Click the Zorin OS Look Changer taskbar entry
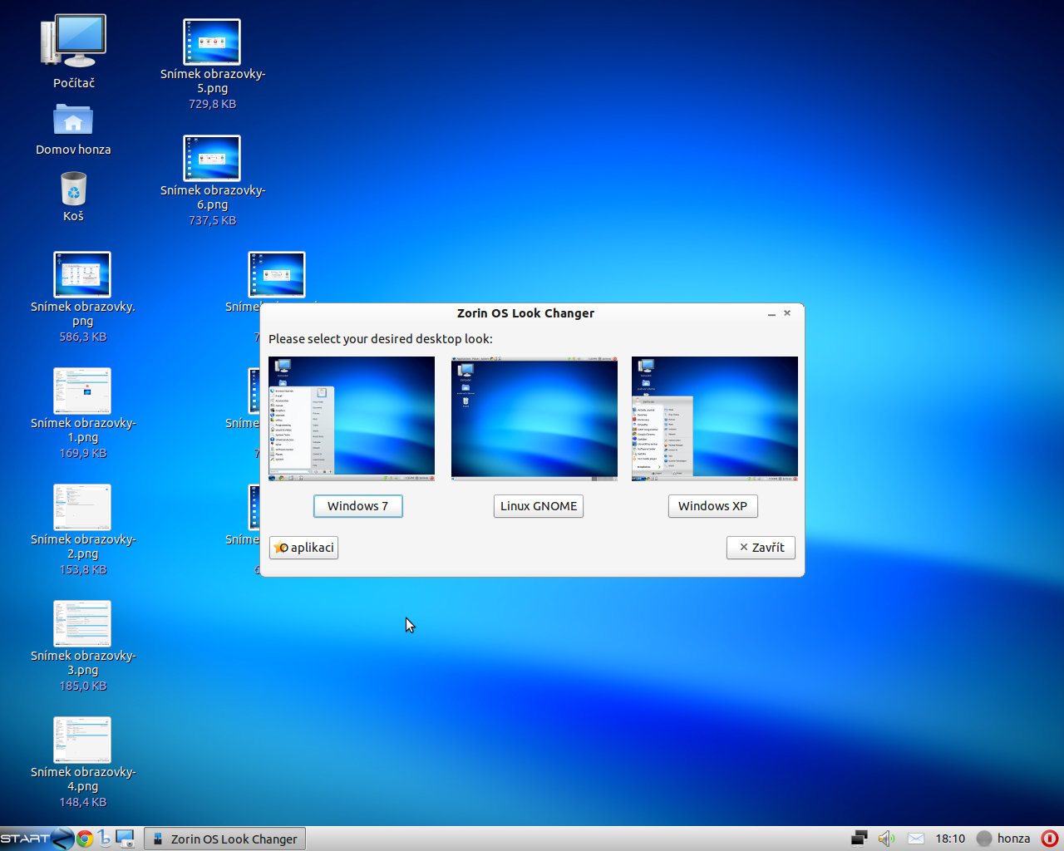The image size is (1064, 851). pos(224,839)
